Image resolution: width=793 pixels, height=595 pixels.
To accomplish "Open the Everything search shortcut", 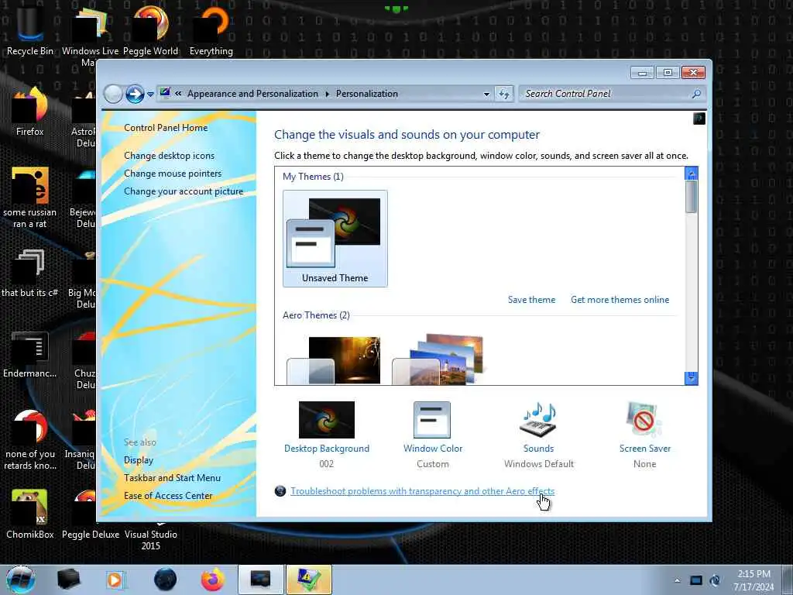I will (211, 29).
